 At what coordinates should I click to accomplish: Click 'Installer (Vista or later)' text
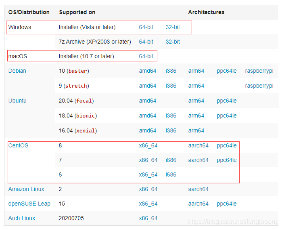click(87, 27)
